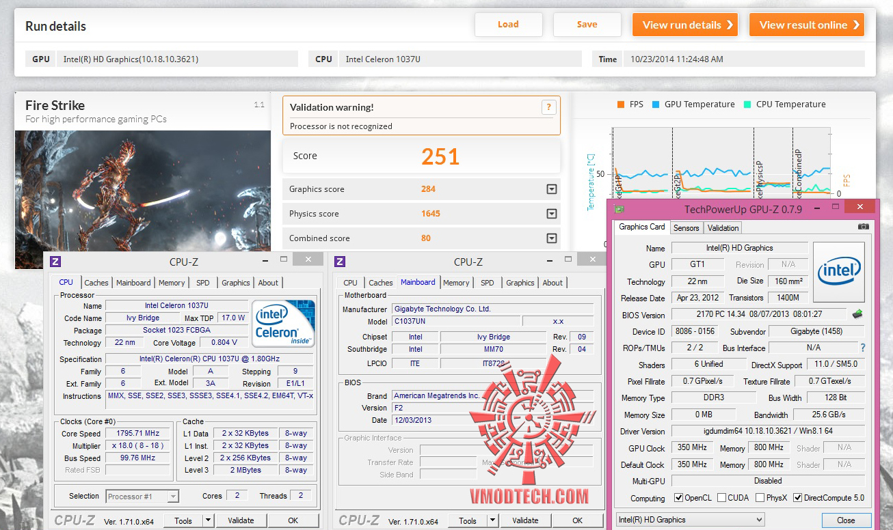Click the Validation warning help question mark
This screenshot has height=530, width=893.
[548, 107]
